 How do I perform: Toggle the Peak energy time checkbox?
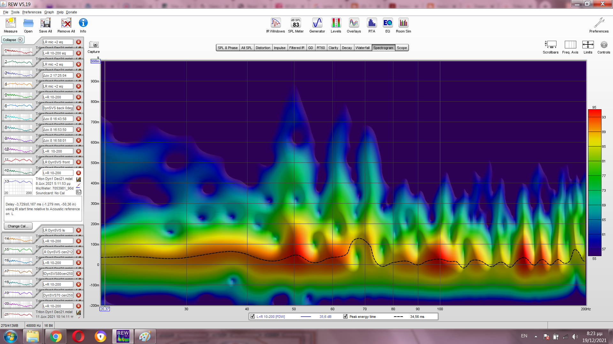345,316
